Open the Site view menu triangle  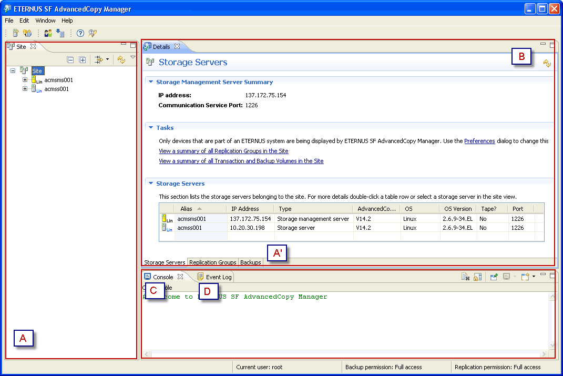point(133,57)
